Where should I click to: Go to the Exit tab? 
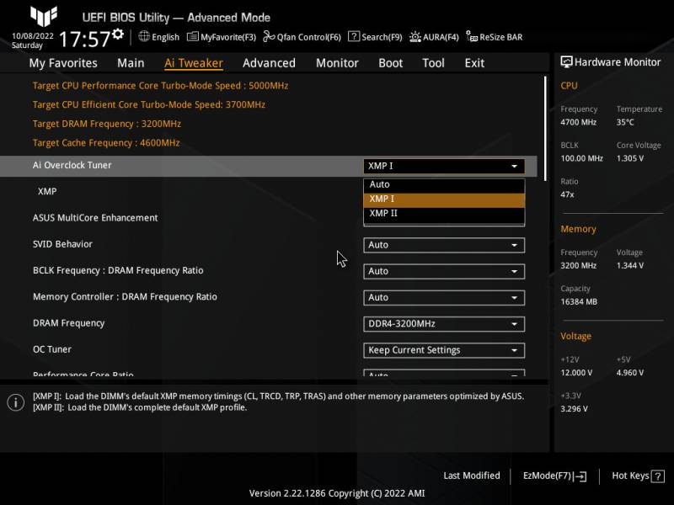point(474,63)
